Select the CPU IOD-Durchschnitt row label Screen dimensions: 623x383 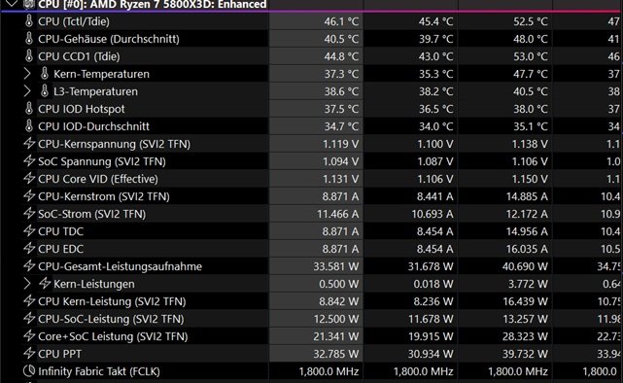click(x=93, y=126)
